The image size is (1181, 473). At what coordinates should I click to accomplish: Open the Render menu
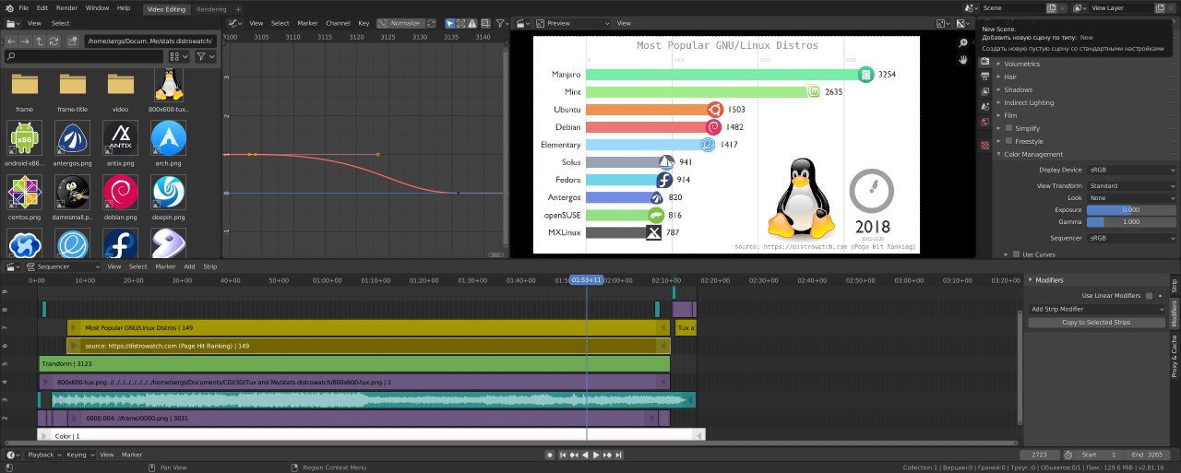(x=67, y=7)
